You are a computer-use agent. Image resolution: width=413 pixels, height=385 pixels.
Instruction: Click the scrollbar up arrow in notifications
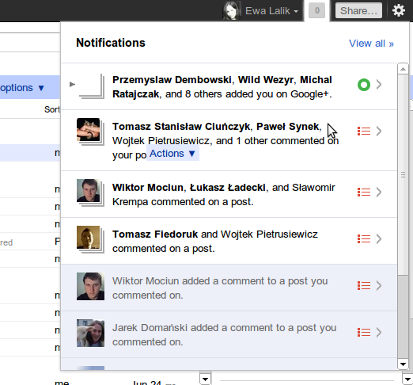(403, 69)
